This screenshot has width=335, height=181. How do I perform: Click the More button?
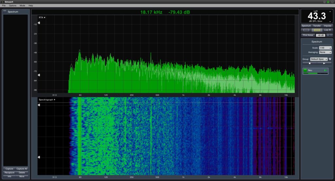click(x=22, y=176)
